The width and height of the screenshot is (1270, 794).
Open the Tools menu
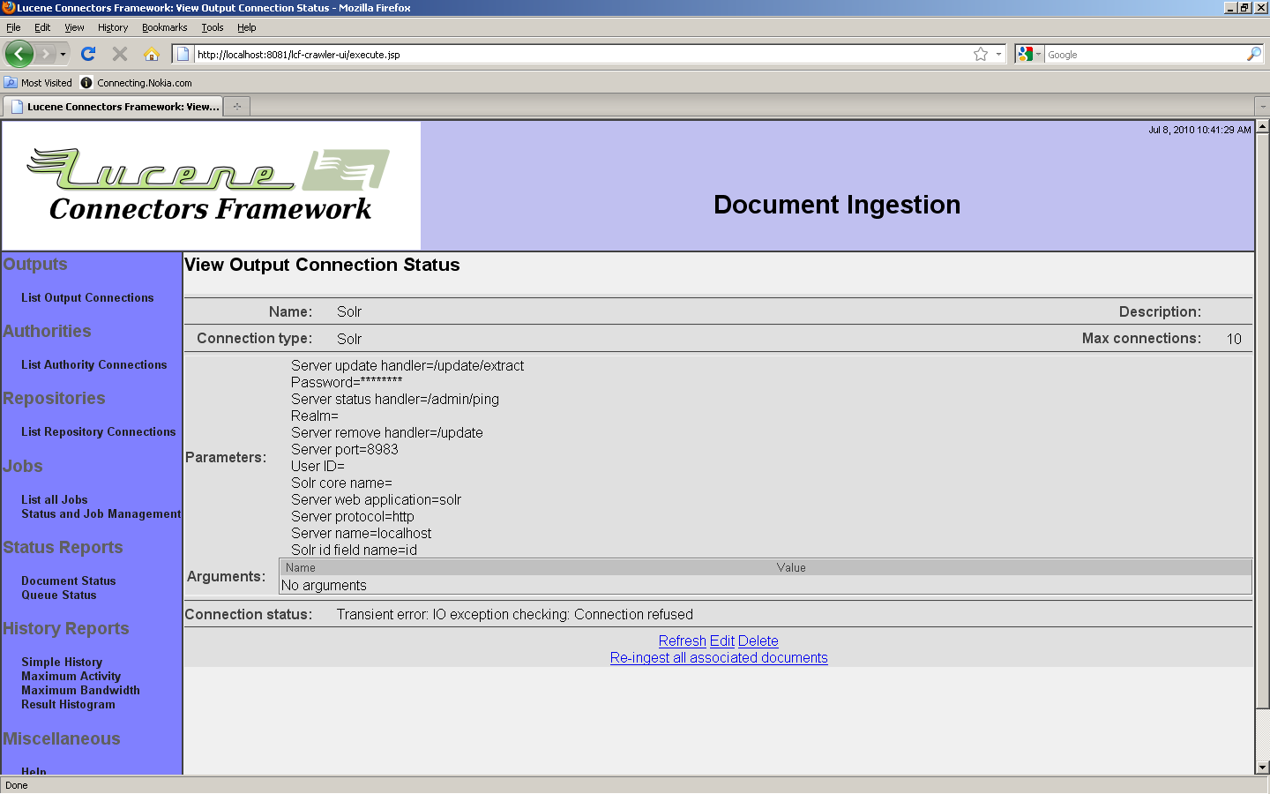point(212,27)
